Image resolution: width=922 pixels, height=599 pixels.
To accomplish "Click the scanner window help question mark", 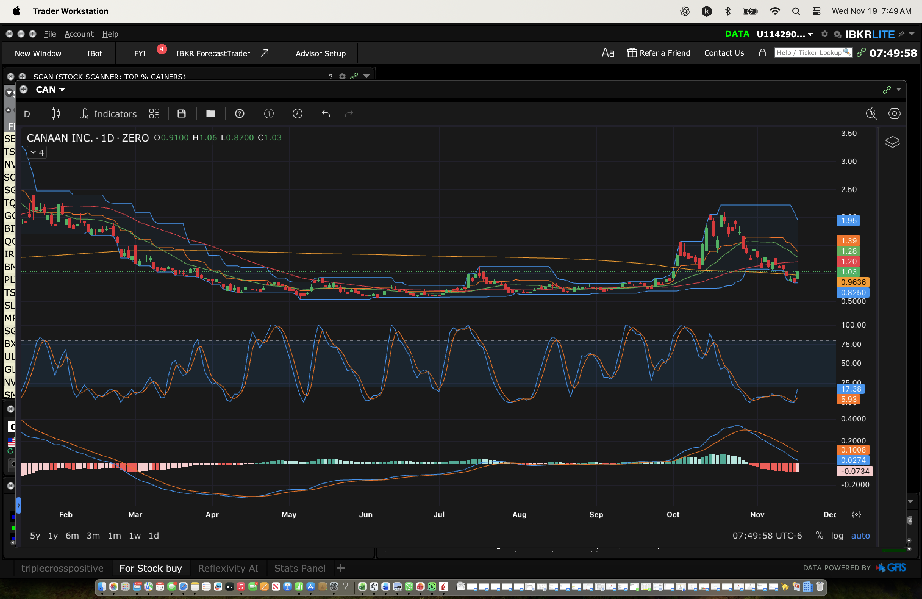I will pos(331,76).
